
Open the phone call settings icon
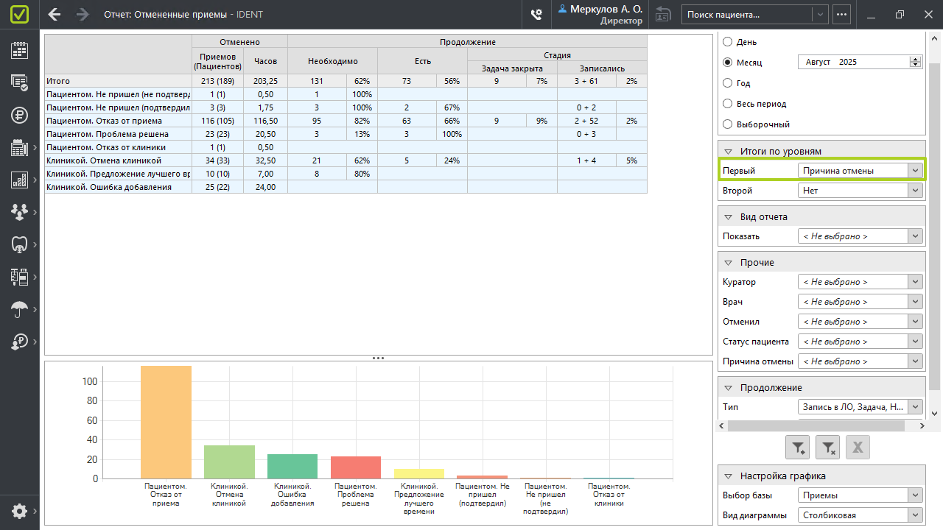pyautogui.click(x=537, y=14)
